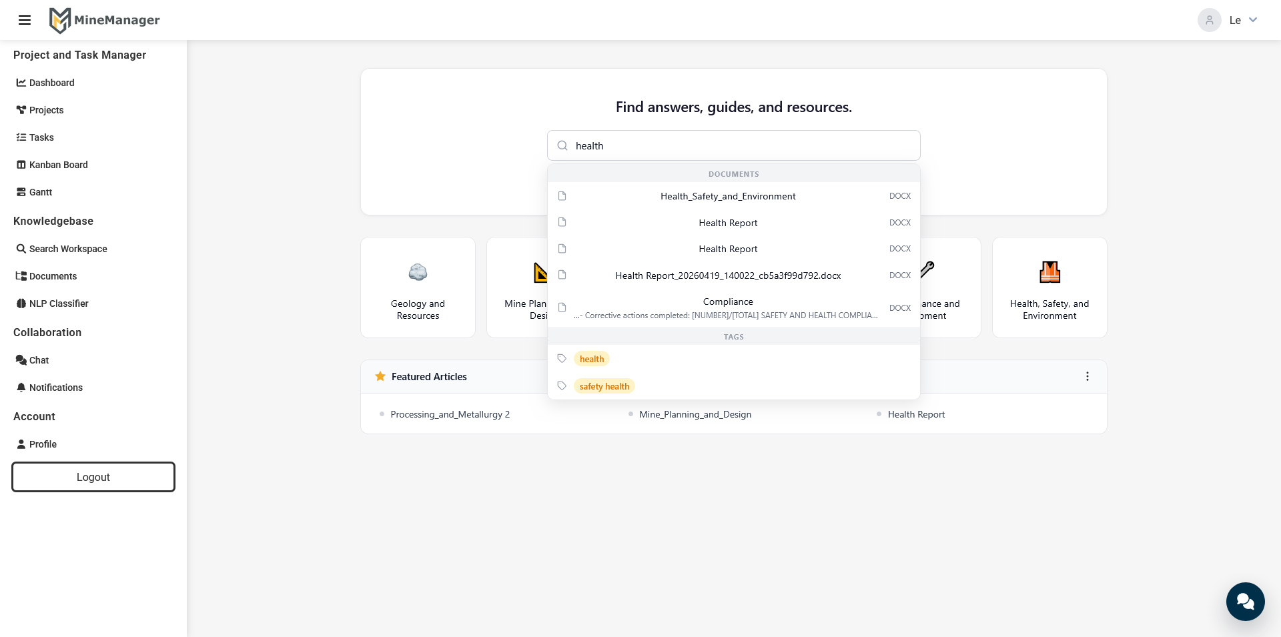Open the Mine Planning card

(x=518, y=287)
